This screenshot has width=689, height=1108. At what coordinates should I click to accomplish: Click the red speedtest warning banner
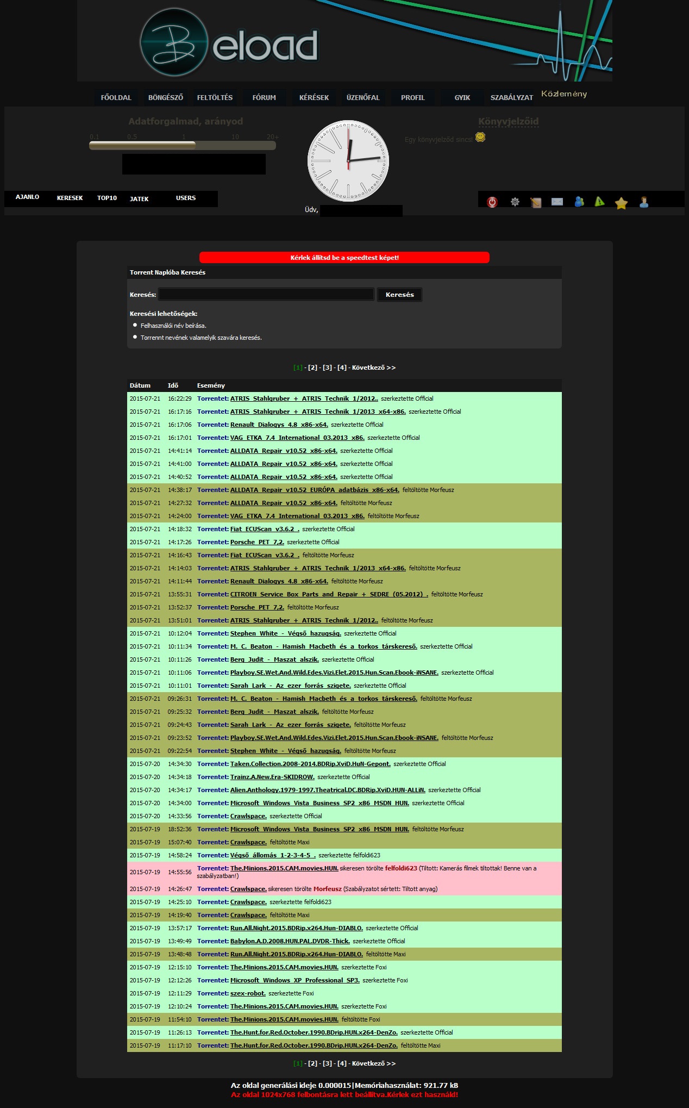[344, 258]
